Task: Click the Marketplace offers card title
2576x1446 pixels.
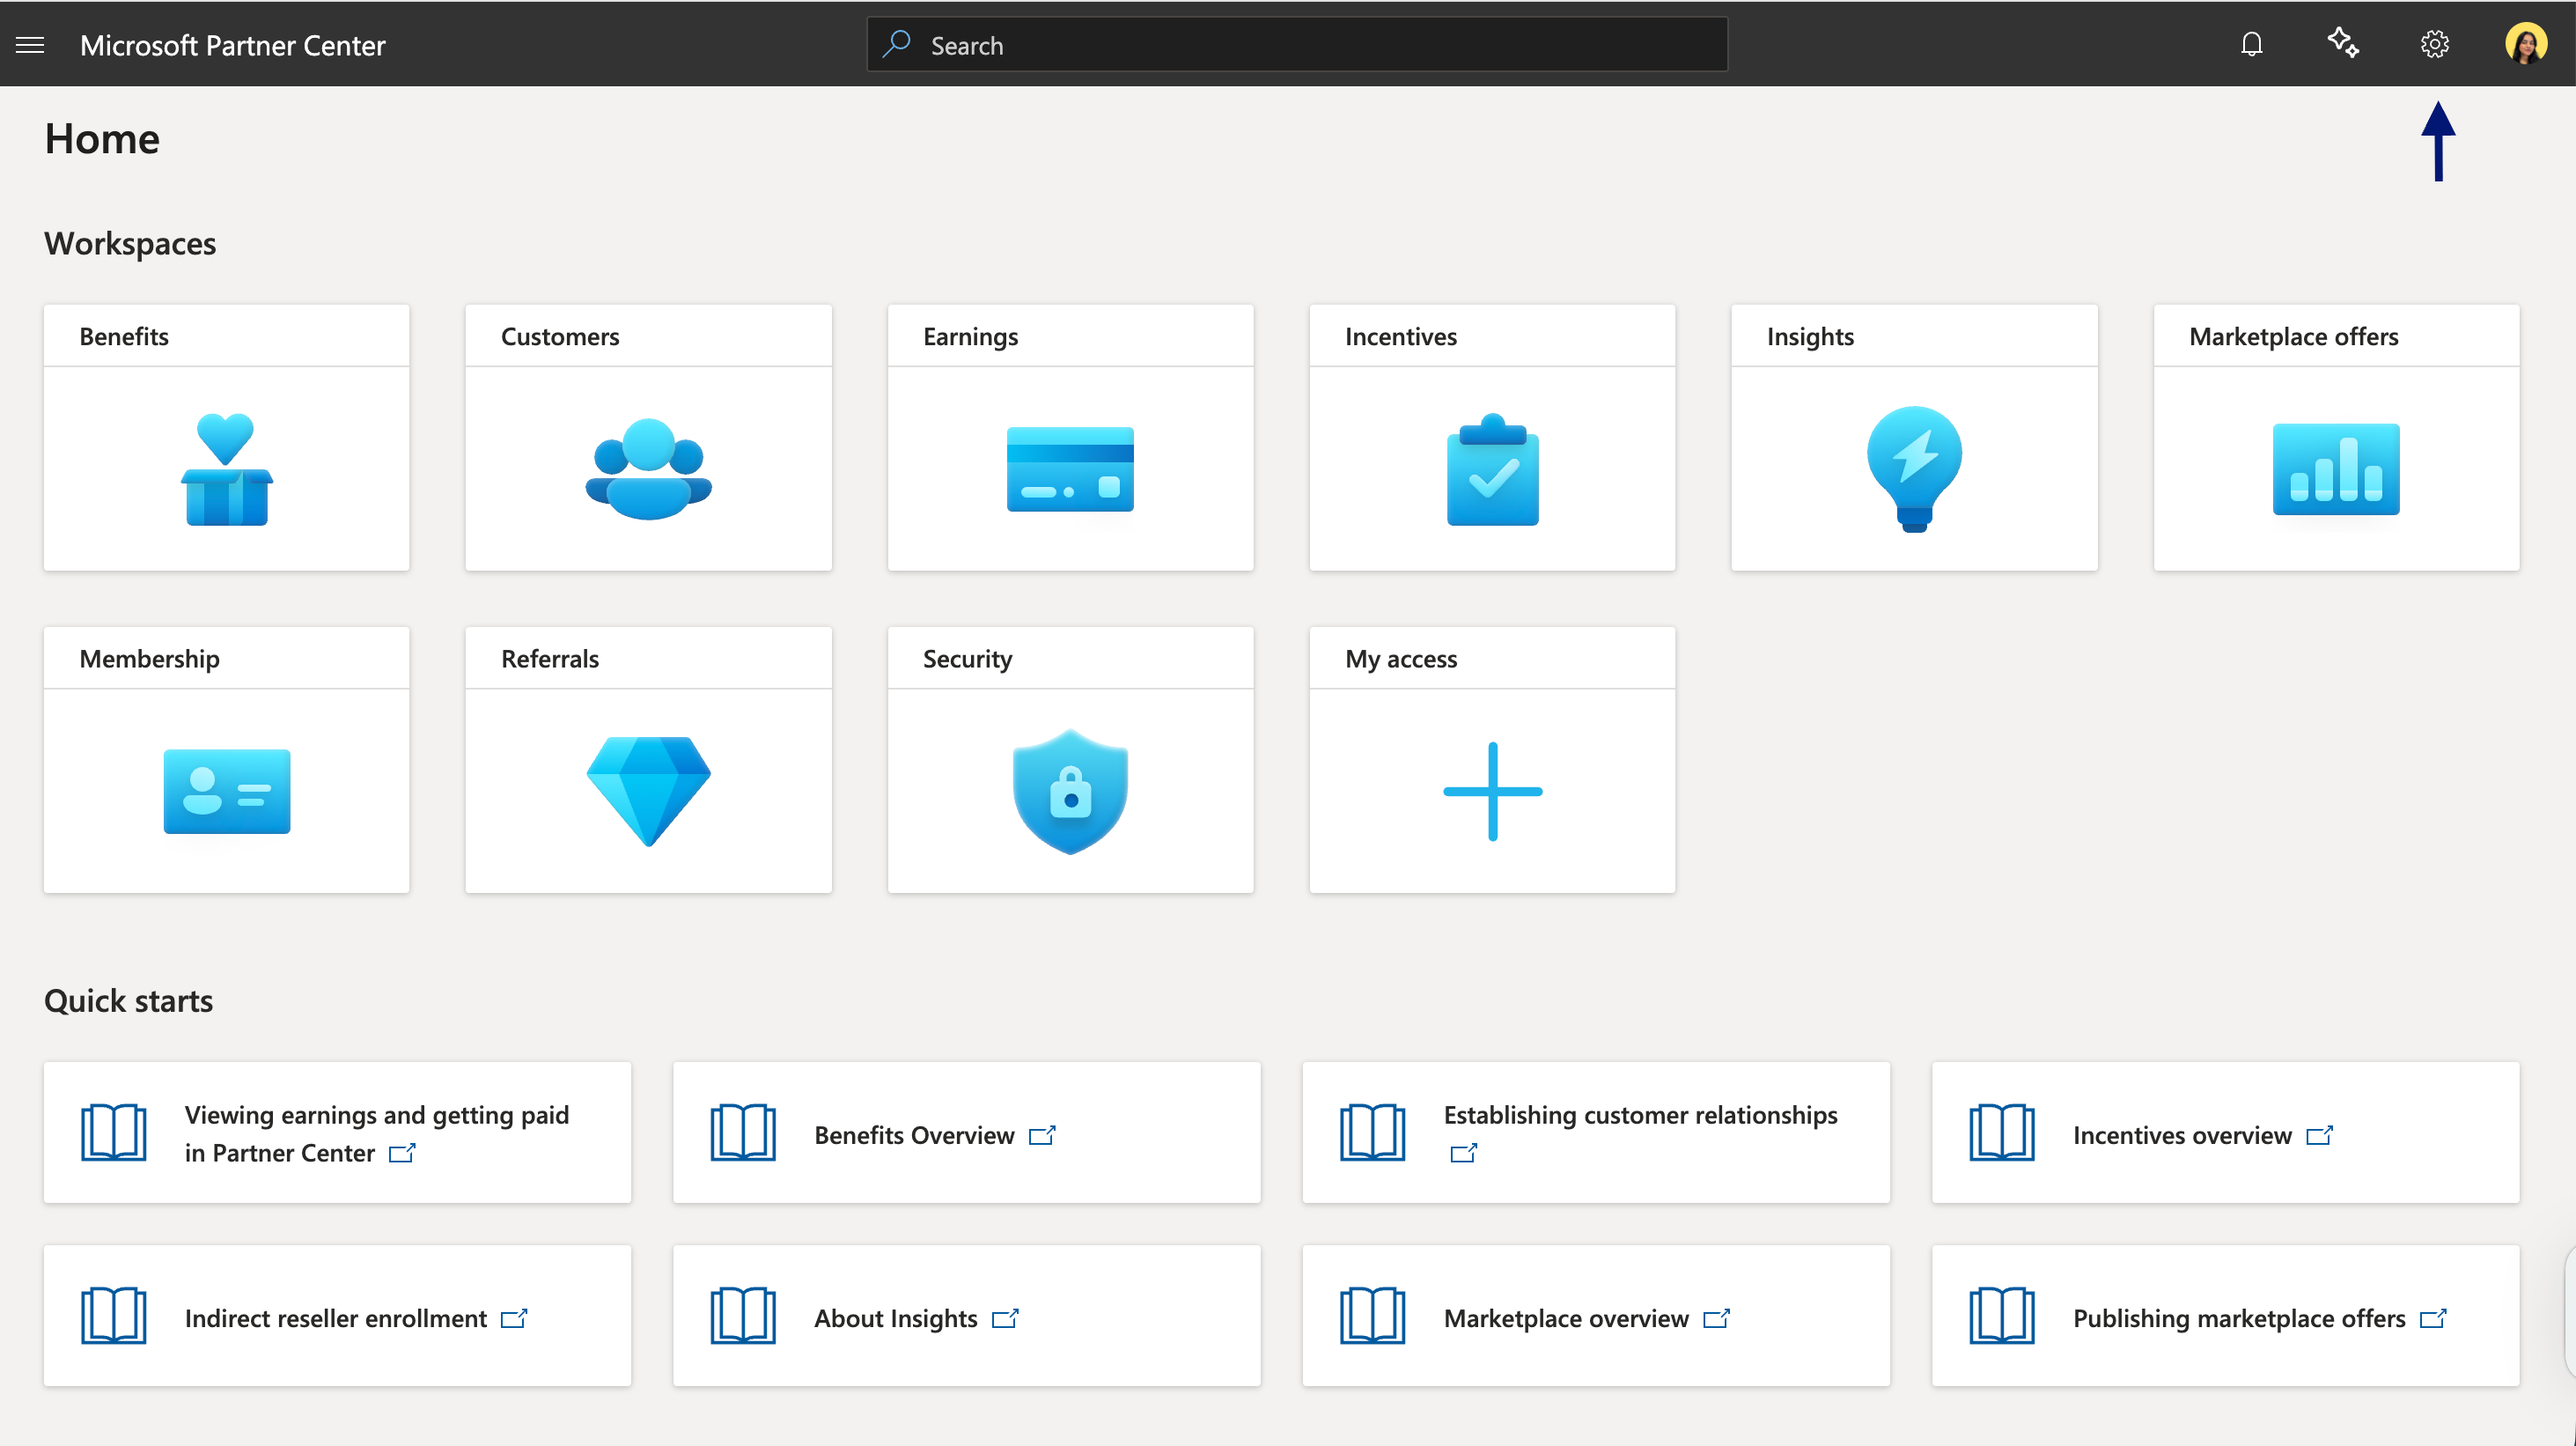Action: [2294, 337]
